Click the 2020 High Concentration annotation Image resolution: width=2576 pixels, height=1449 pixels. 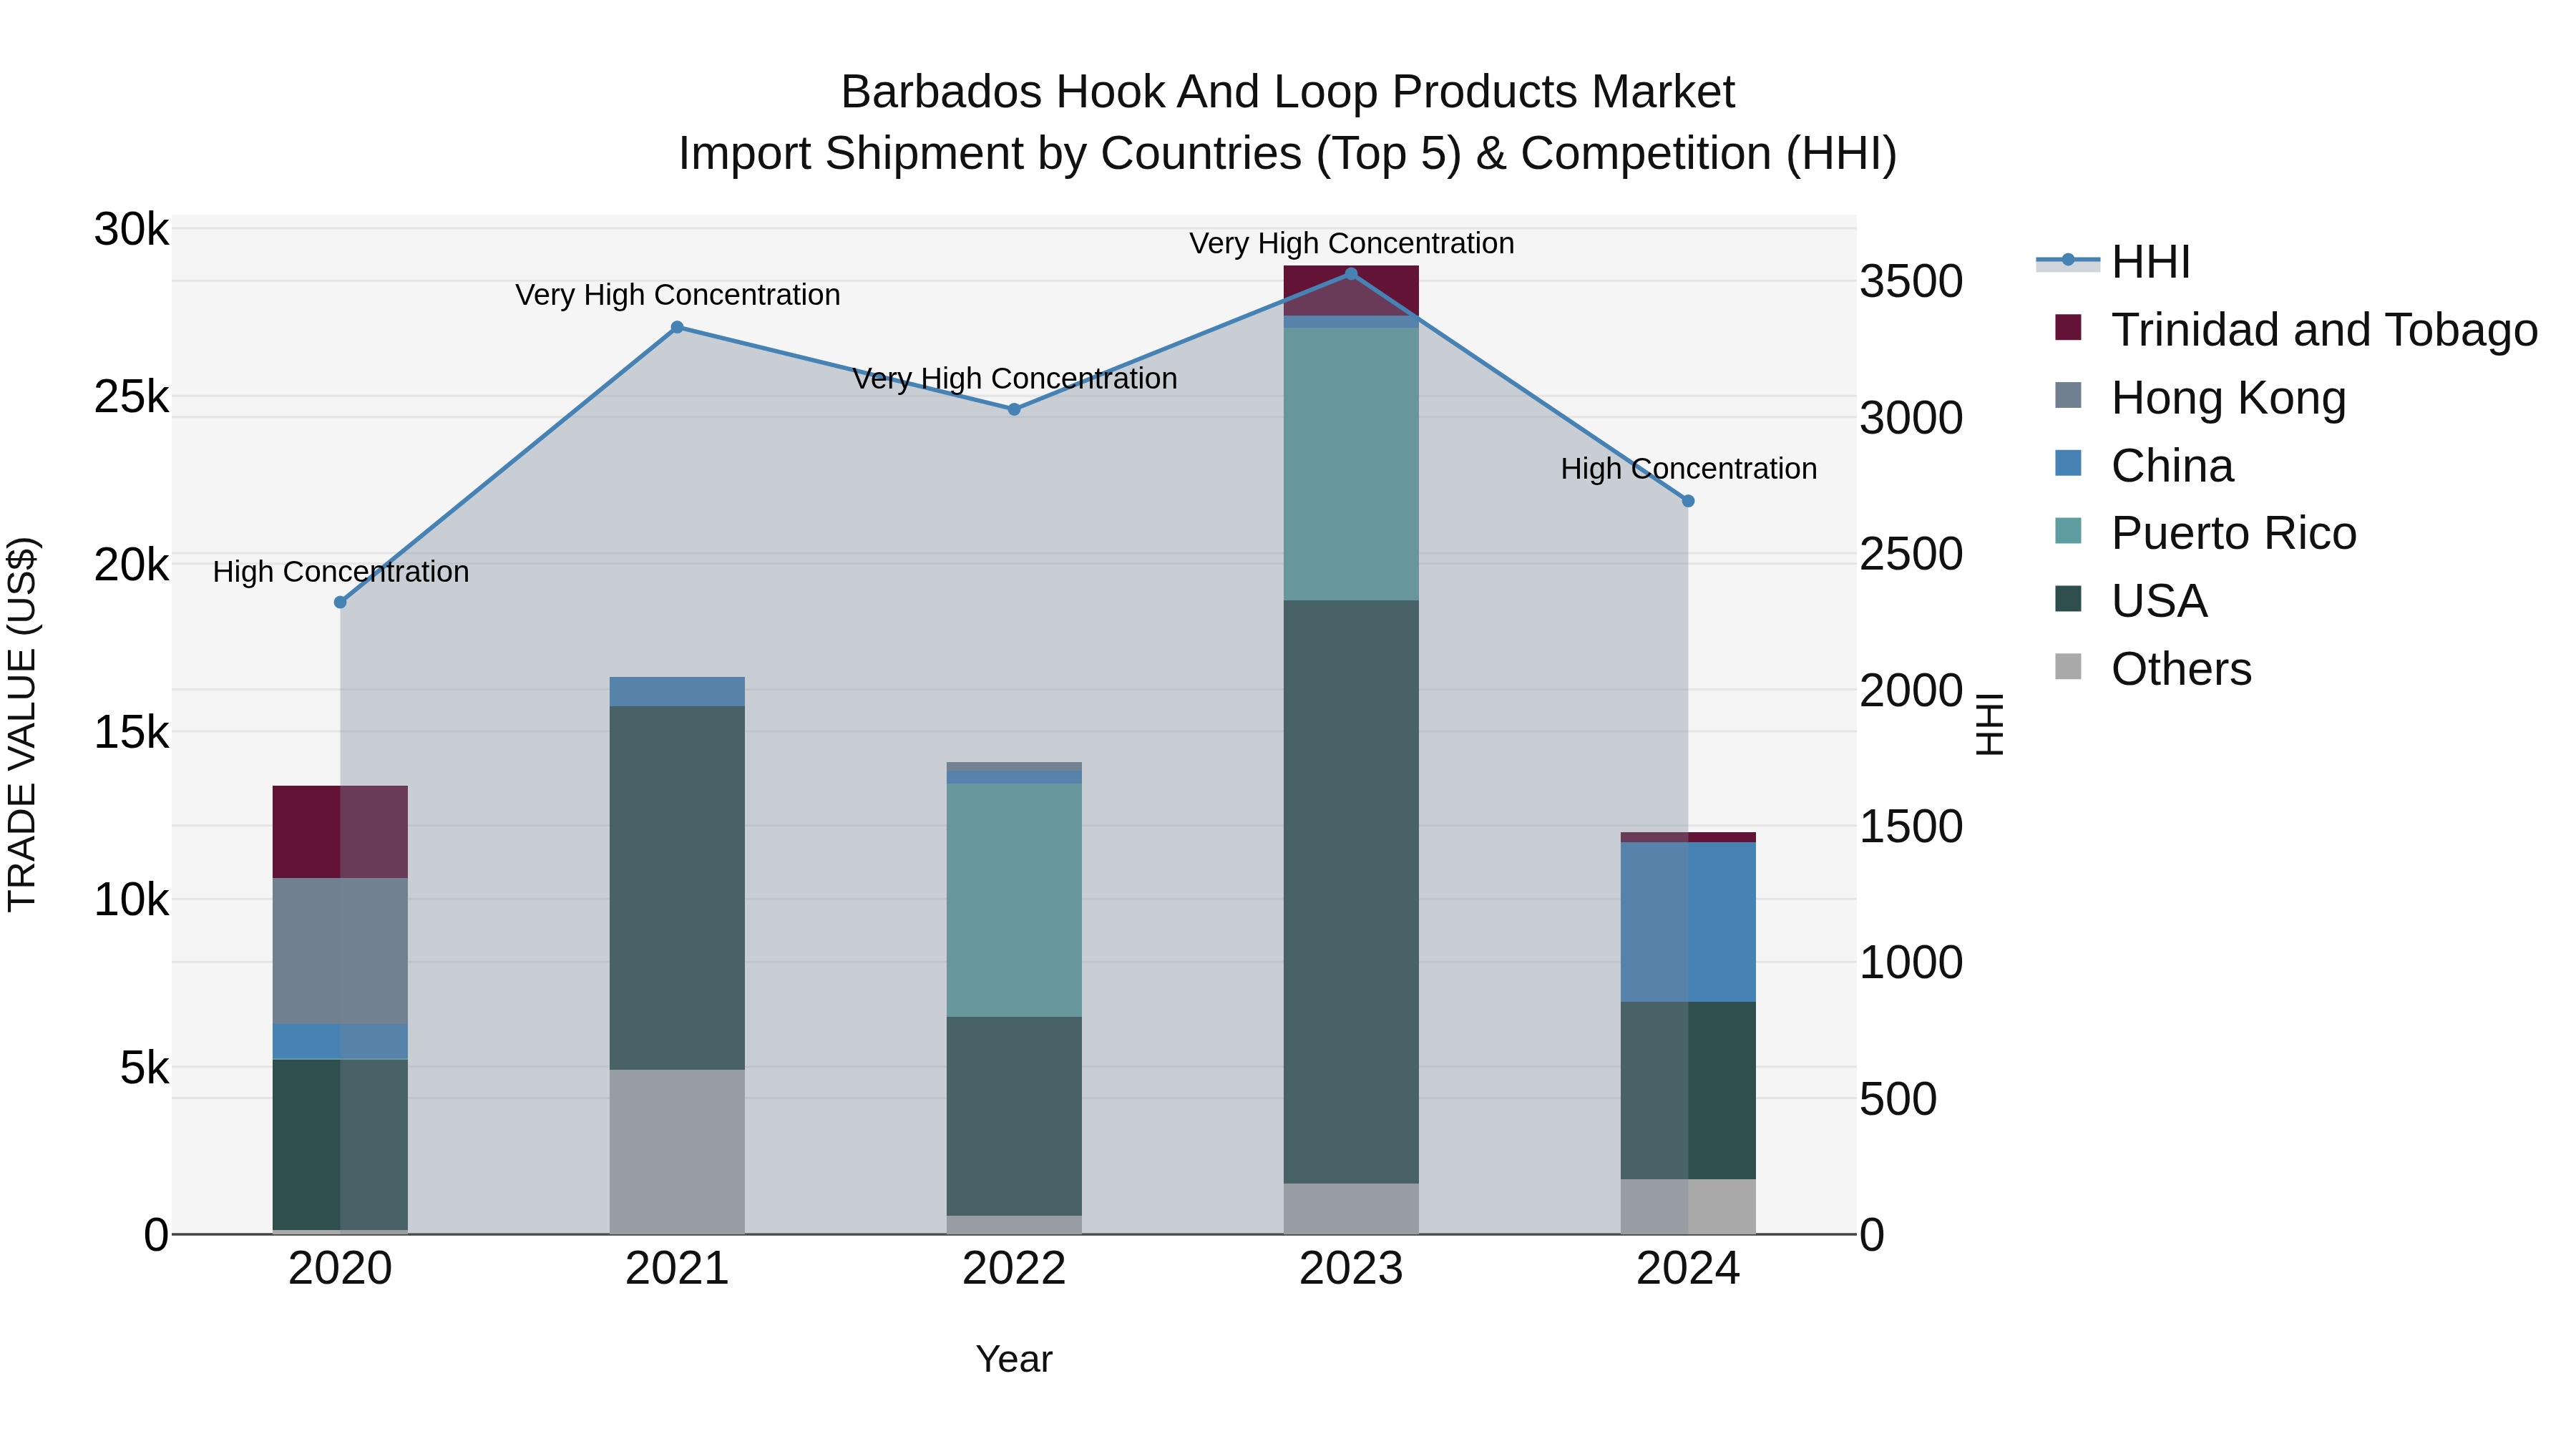(x=341, y=572)
